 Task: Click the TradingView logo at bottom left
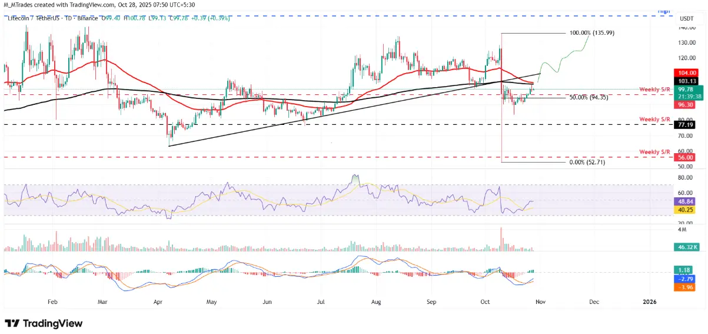[x=44, y=323]
